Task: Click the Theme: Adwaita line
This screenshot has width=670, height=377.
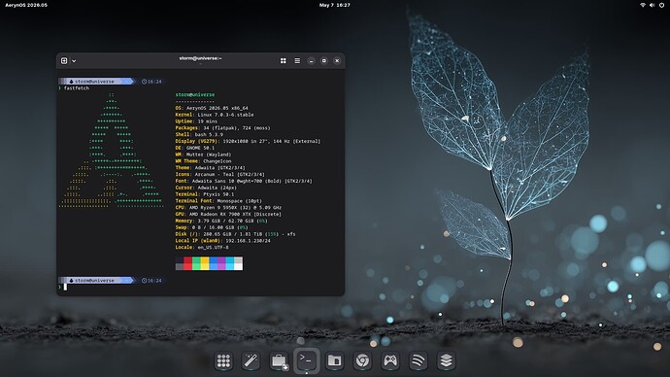Action: (211, 167)
